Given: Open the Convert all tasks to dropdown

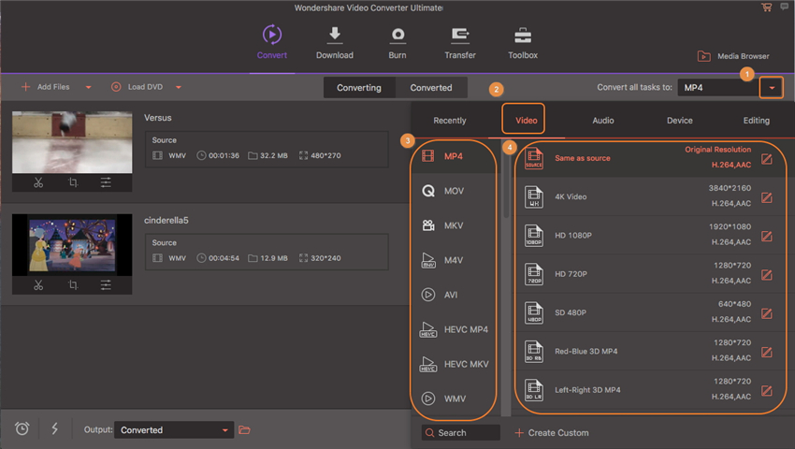Looking at the screenshot, I should tap(772, 88).
